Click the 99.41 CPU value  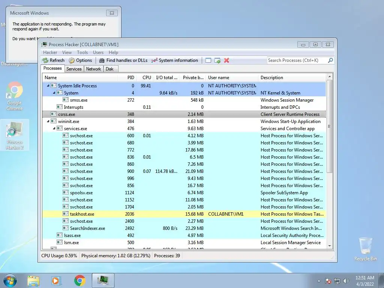146,86
